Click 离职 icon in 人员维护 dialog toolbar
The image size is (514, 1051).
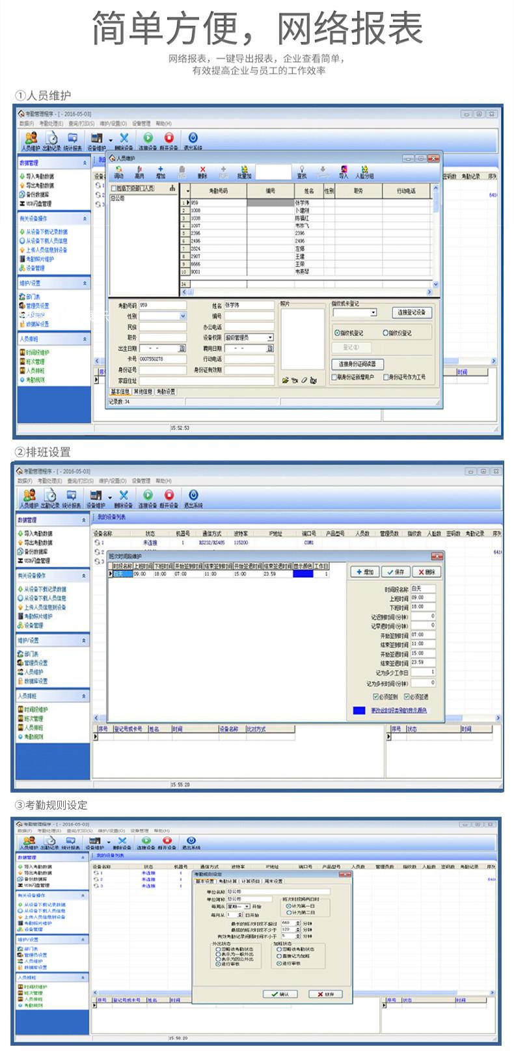(139, 170)
